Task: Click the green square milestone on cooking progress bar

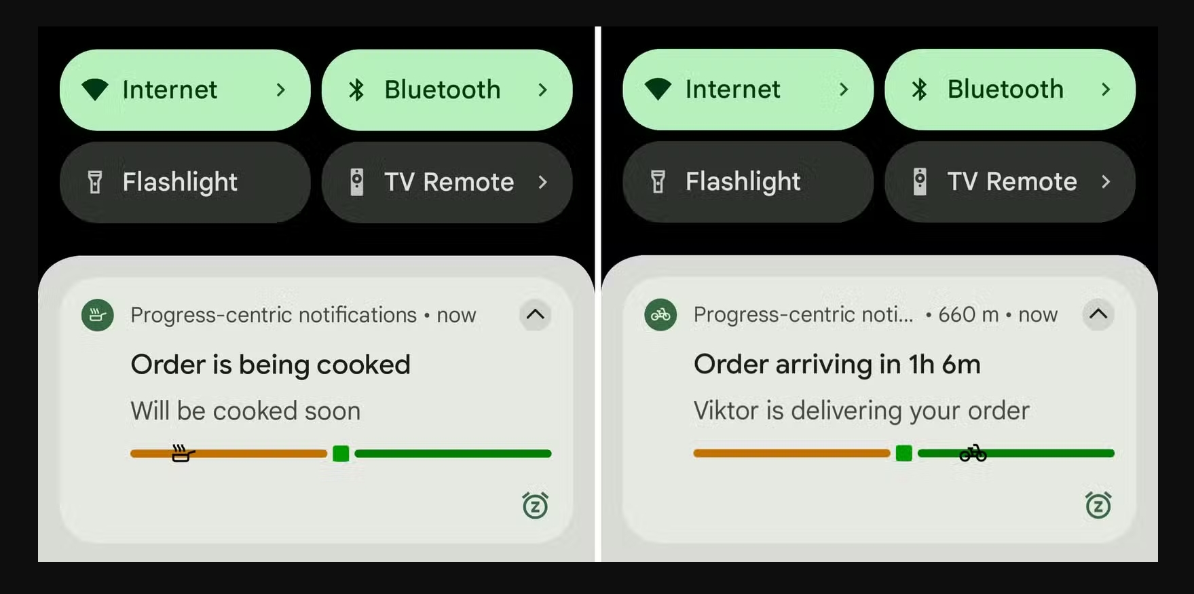Action: (x=341, y=453)
